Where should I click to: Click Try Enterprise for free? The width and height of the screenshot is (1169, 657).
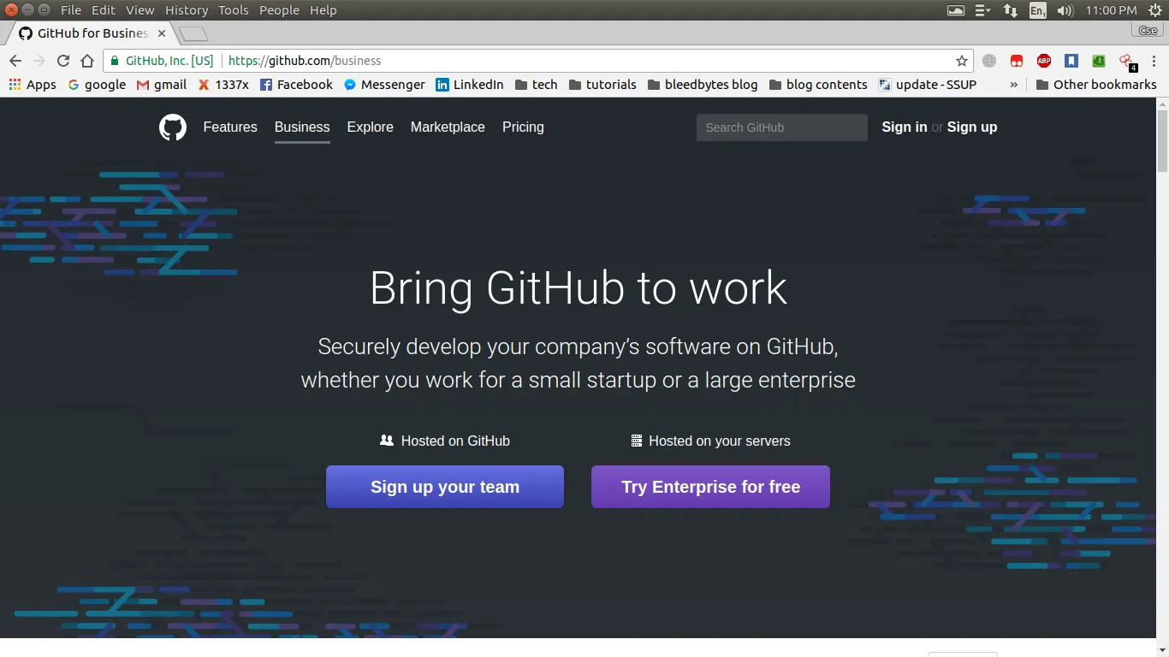[x=710, y=486]
